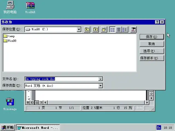Click the En language indicator
This screenshot has width=175, height=131.
click(159, 128)
